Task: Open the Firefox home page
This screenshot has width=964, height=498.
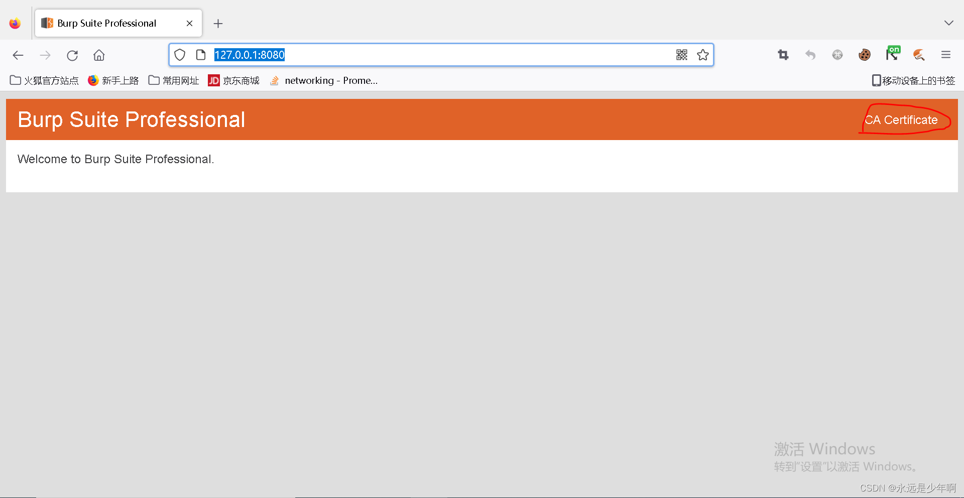Action: (99, 55)
